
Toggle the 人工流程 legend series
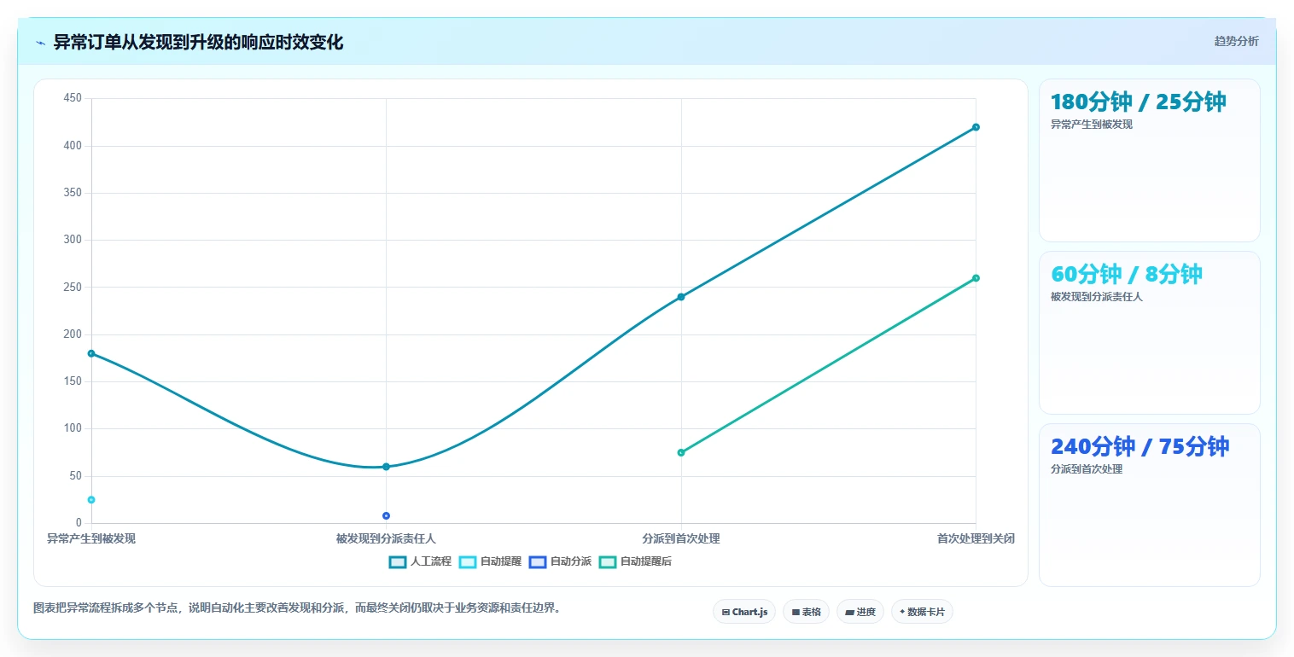coord(420,561)
